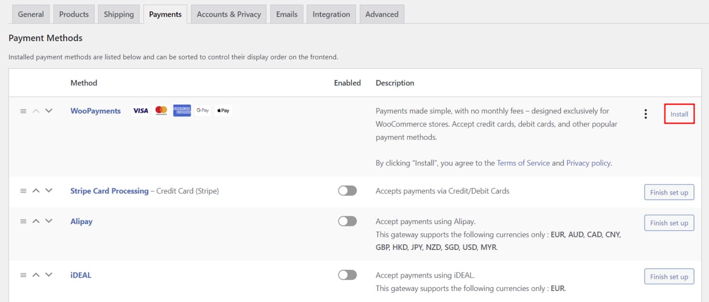Click Finish set up for Alipay
This screenshot has height=302, width=709.
click(x=669, y=223)
